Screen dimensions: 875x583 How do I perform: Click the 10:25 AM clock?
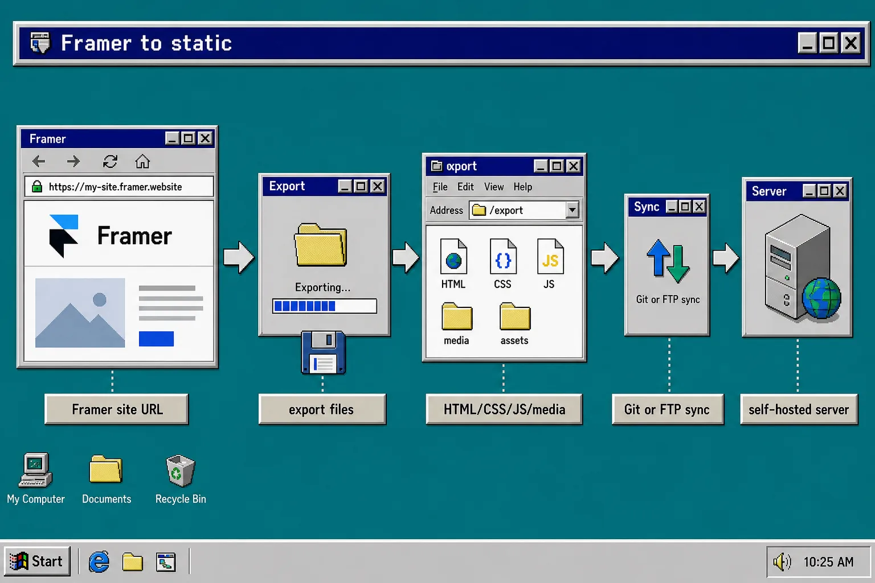pos(828,562)
